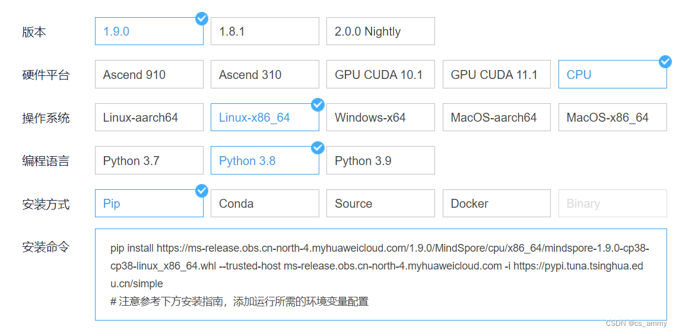Viewport: 676px width, 333px height.
Task: Click the checkmark badge on 1.9.0
Action: (202, 18)
